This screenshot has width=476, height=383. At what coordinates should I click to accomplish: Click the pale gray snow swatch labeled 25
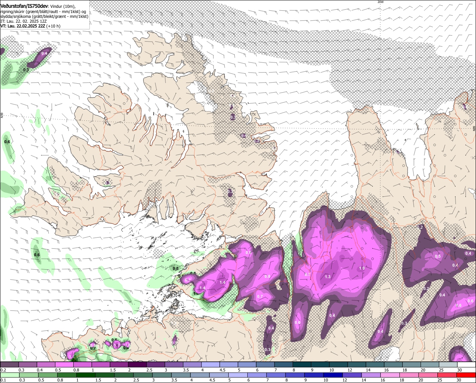point(448,365)
